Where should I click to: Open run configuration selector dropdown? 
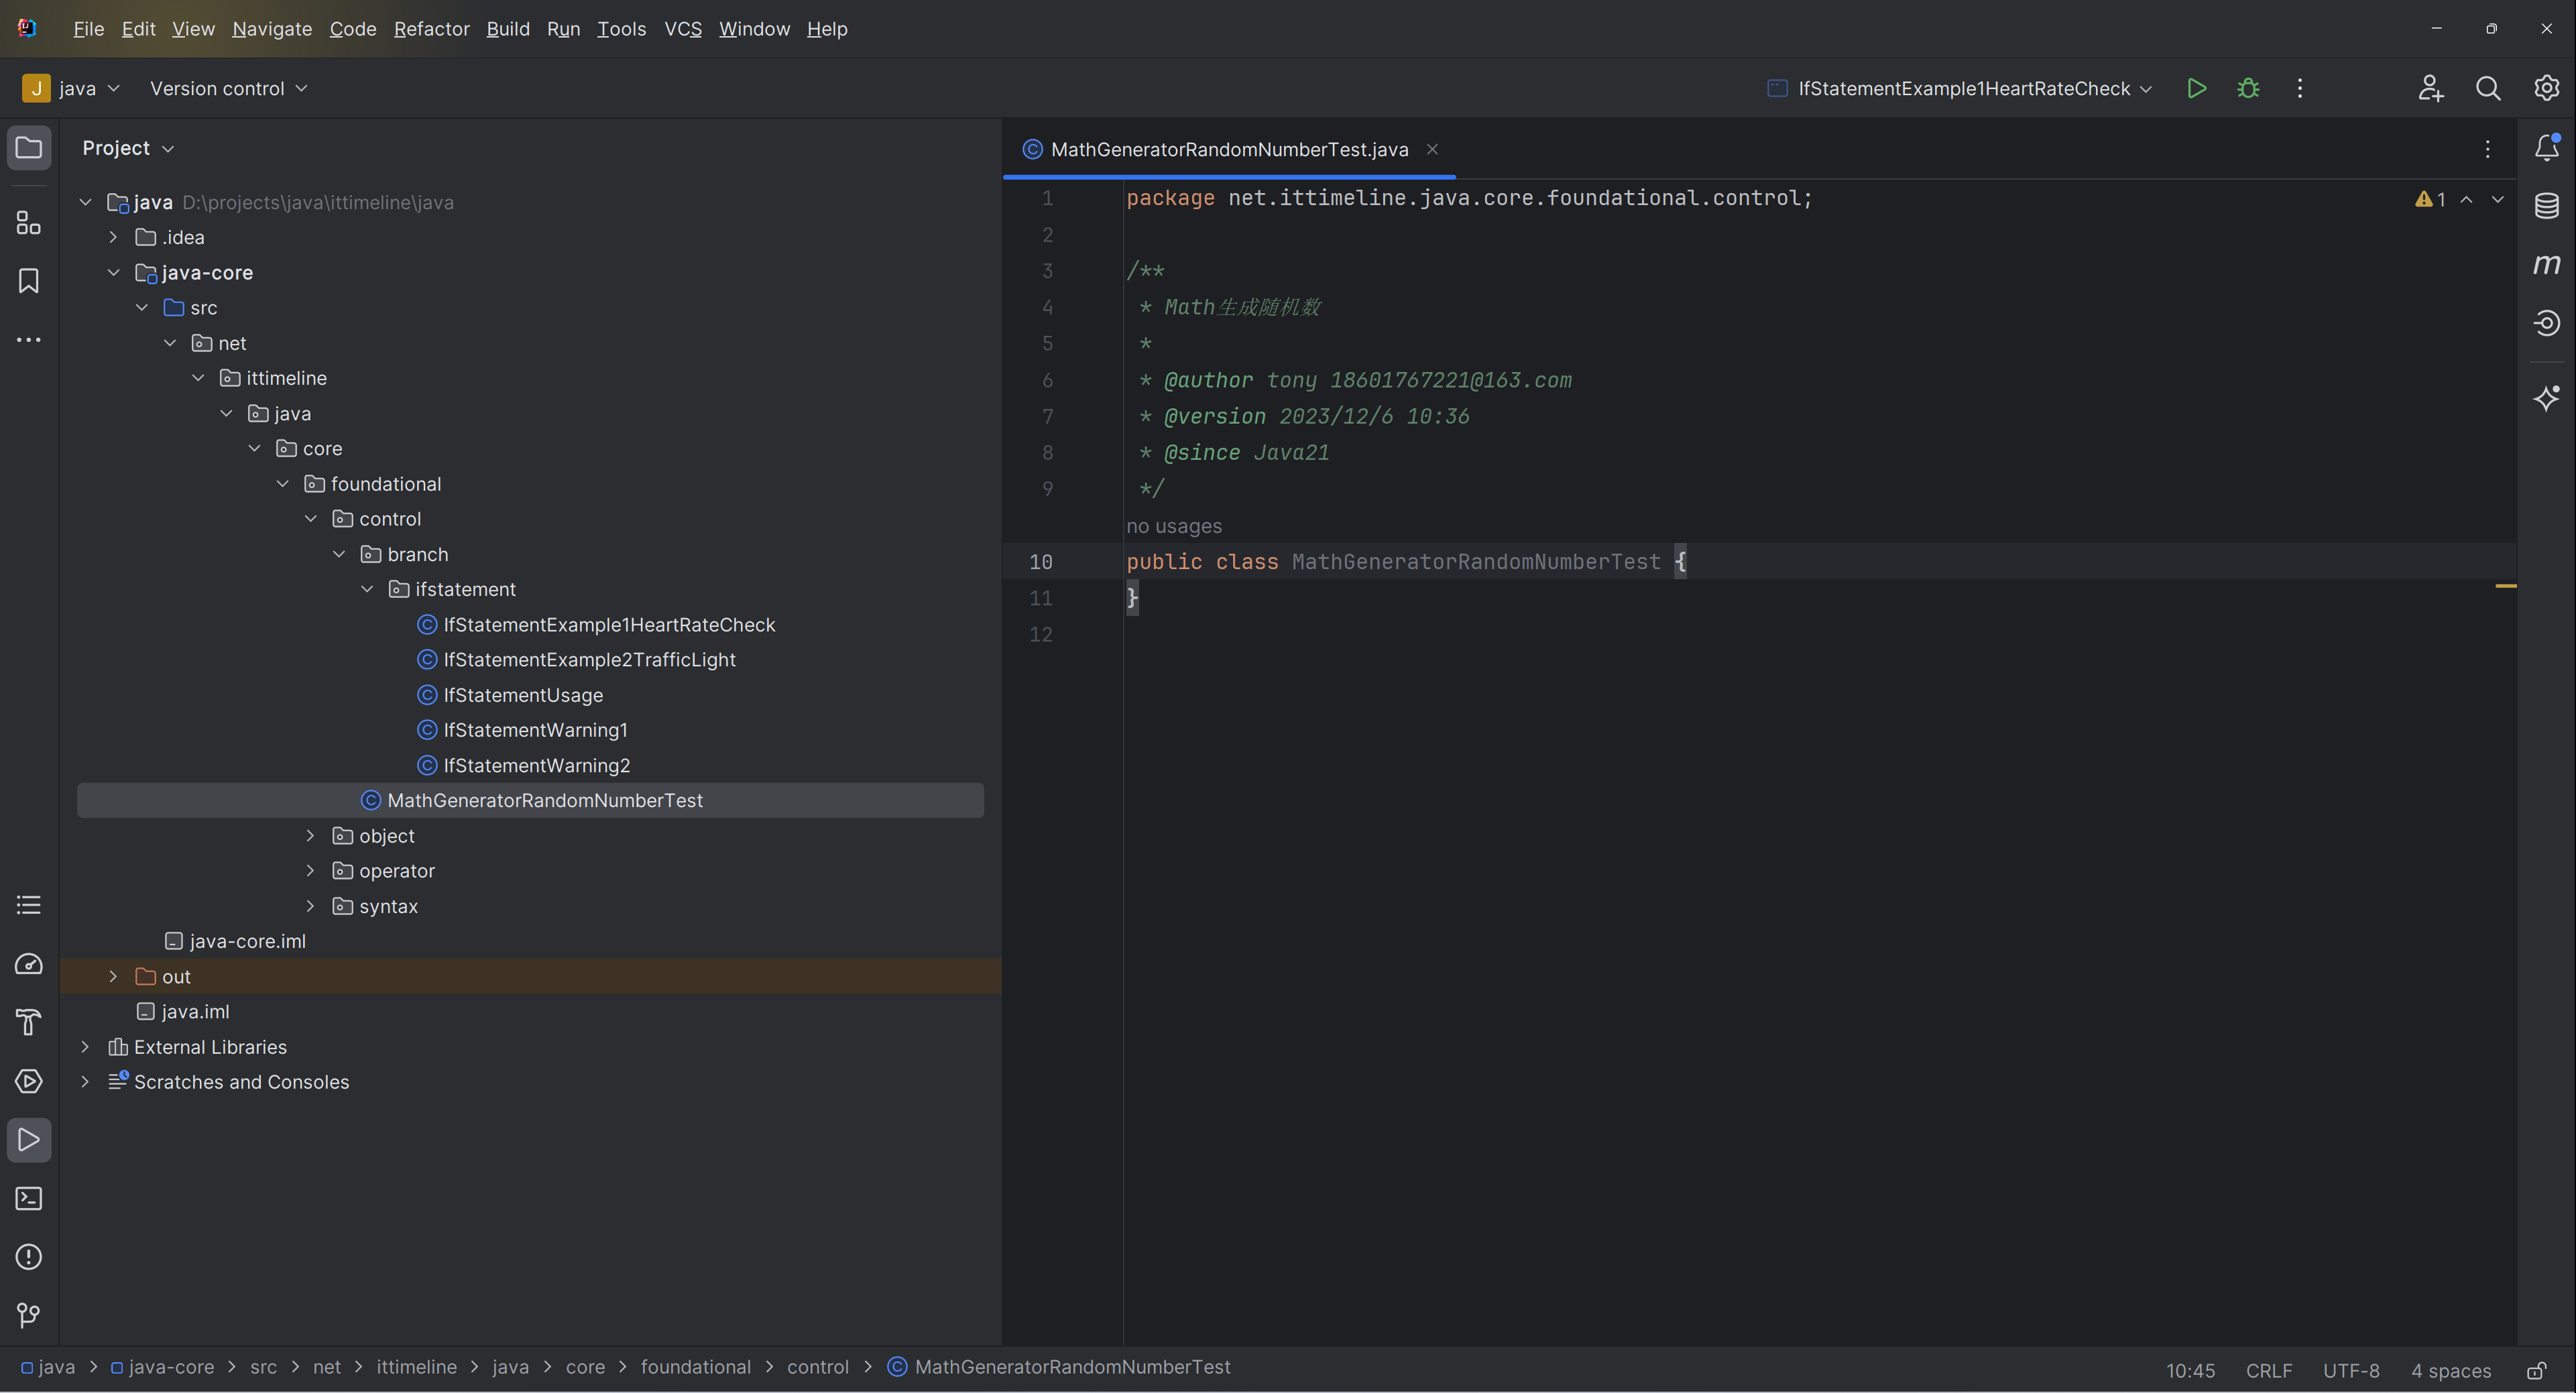pyautogui.click(x=1960, y=88)
